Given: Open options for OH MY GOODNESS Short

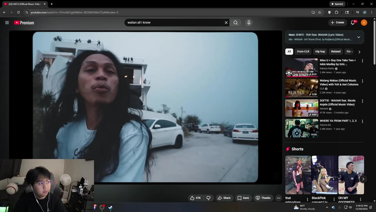Looking at the screenshot, I should (x=360, y=199).
